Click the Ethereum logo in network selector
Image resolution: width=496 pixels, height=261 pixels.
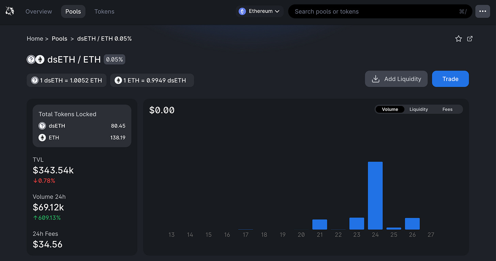[x=242, y=11]
